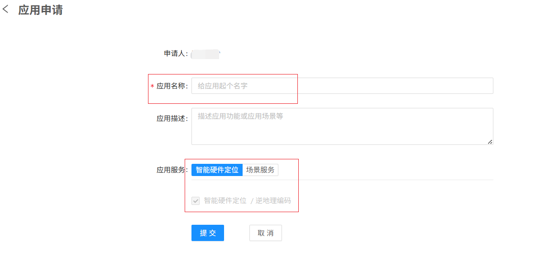The image size is (559, 269).
Task: Click the 申请人 label
Action: click(176, 54)
